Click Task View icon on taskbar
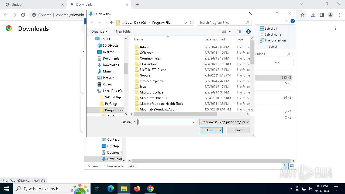 tap(97, 189)
